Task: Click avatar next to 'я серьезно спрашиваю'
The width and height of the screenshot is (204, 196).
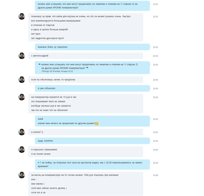Action: tap(22, 150)
